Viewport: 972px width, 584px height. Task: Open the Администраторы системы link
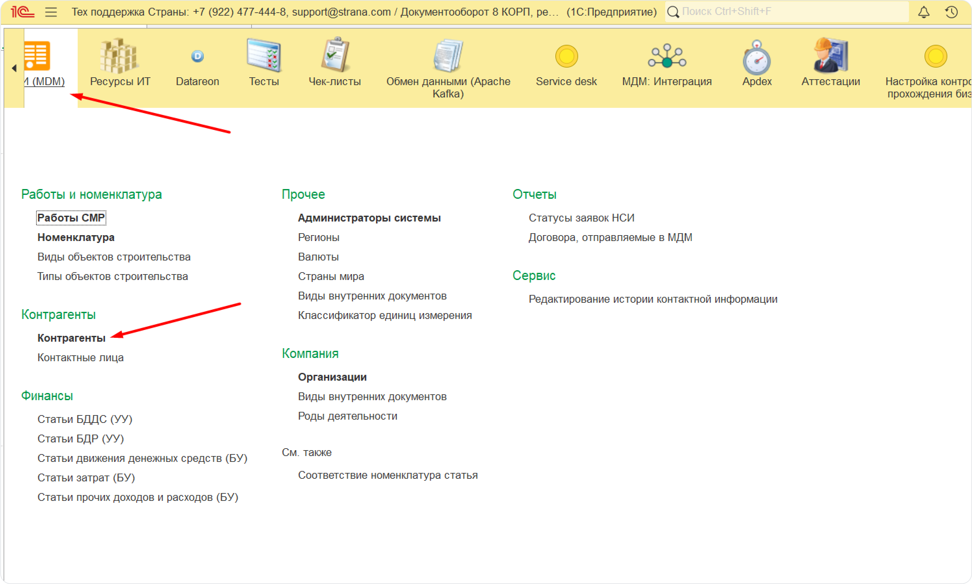[369, 218]
